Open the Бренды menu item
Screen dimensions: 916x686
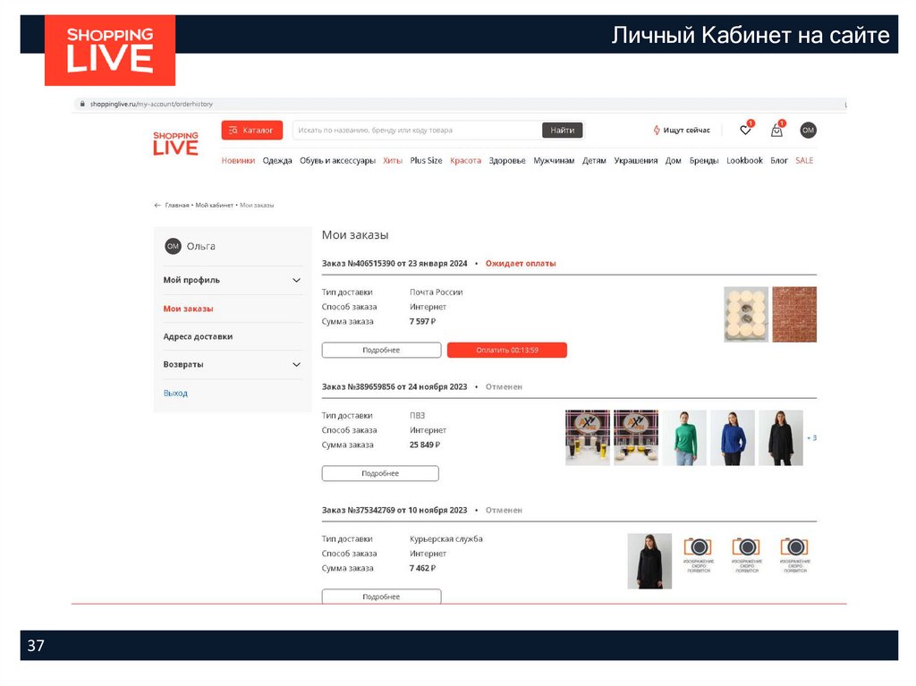[x=704, y=161]
